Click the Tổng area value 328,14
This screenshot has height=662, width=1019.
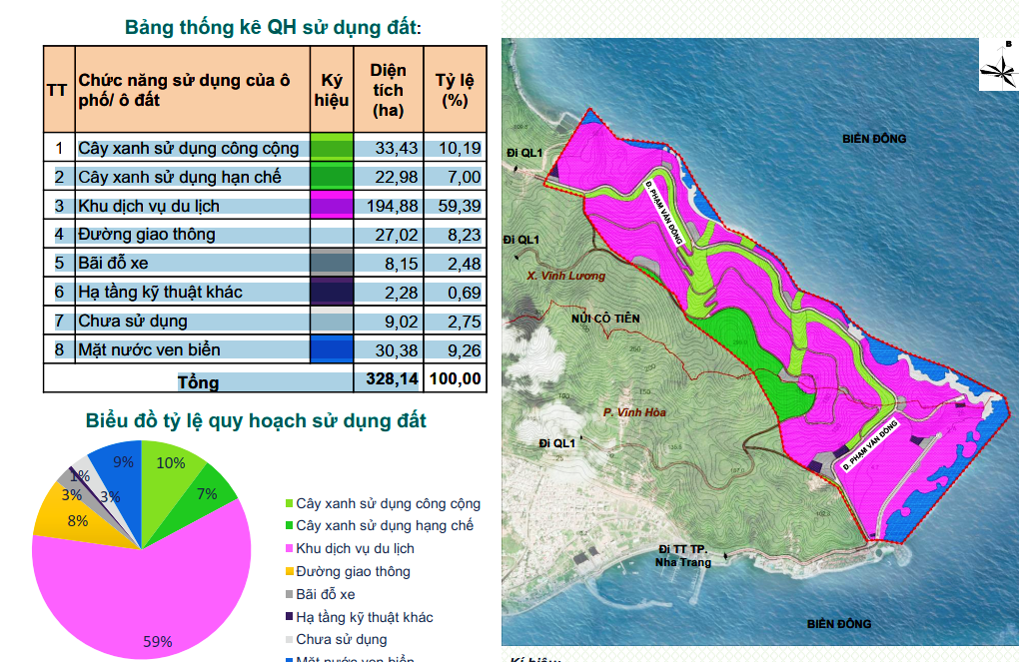click(x=392, y=378)
